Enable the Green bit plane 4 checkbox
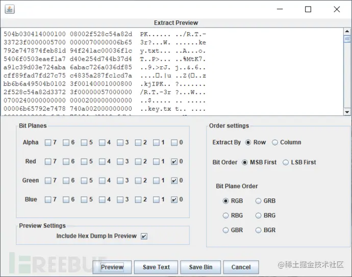The width and height of the screenshot is (352, 277). pos(102,181)
